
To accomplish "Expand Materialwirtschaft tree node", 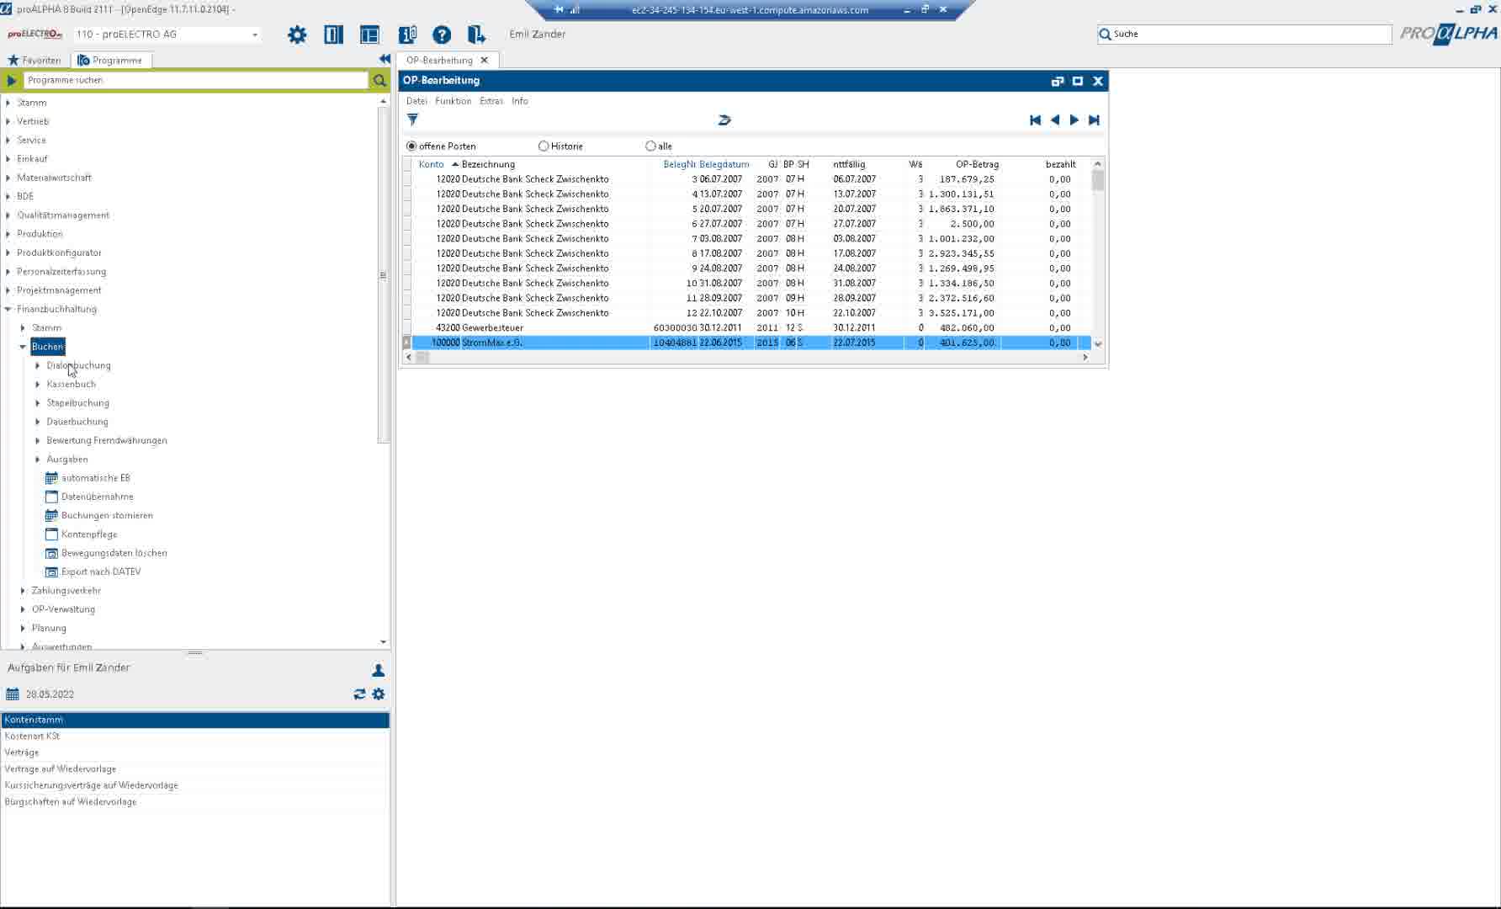I will click(8, 178).
